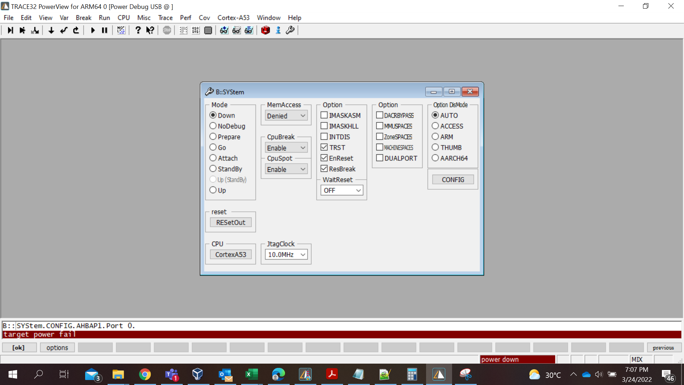Open the Cortex-A53 menu
Screen dimensions: 684x385
[x=233, y=17]
